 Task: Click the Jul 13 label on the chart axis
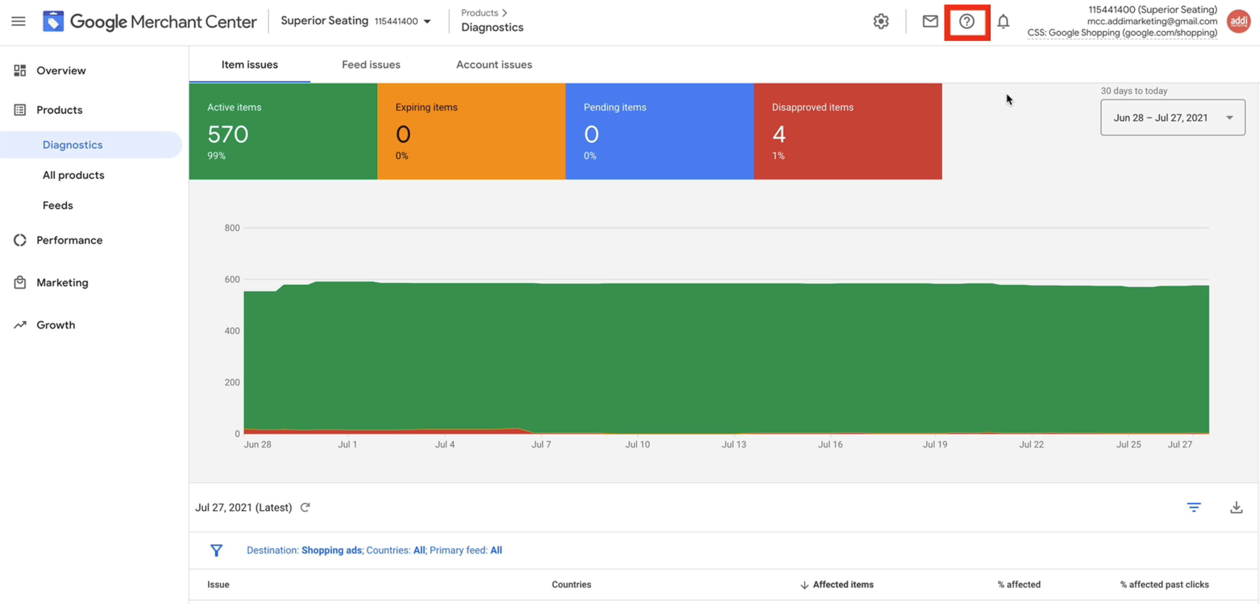pos(734,444)
